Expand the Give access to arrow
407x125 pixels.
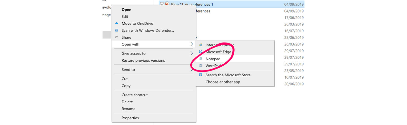[191, 53]
